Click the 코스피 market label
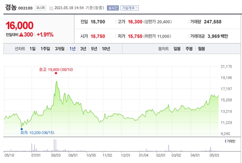The image size is (242, 163). coord(41,8)
